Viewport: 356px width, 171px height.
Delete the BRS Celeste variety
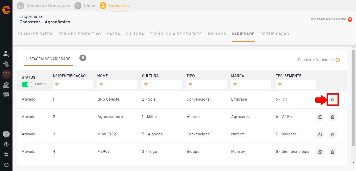pos(333,100)
